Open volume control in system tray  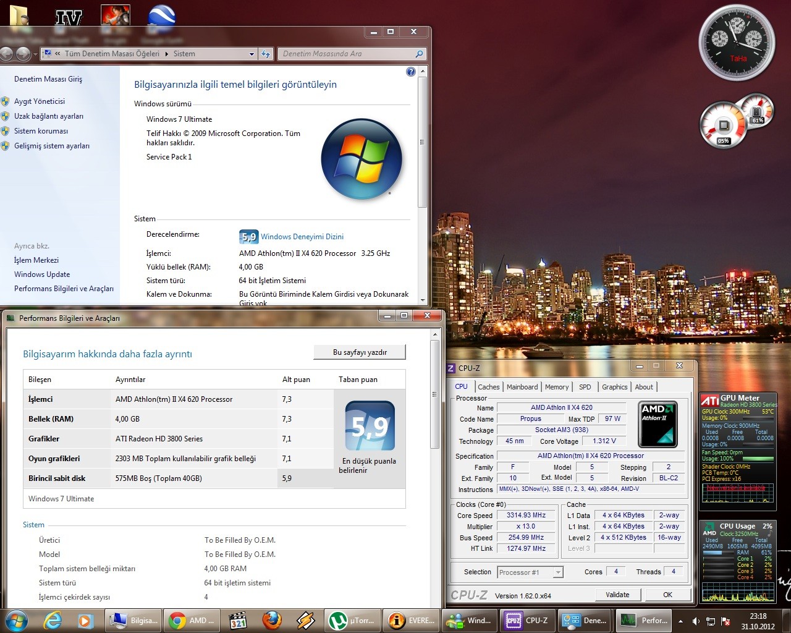pyautogui.click(x=696, y=621)
